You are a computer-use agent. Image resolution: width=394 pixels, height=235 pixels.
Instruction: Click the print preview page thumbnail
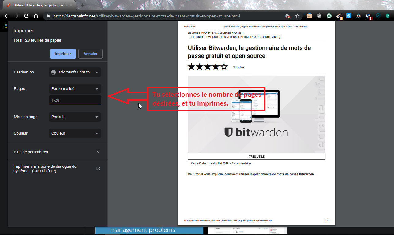coord(257,123)
